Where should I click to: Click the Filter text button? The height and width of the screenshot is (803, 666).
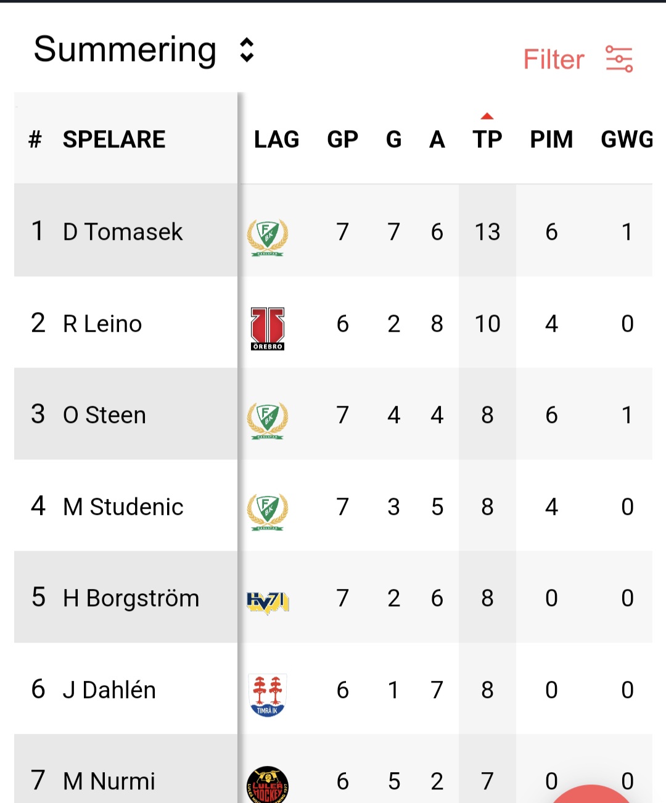553,59
